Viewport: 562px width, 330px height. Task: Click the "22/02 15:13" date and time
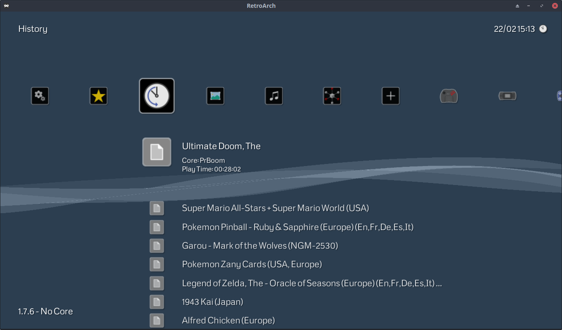[514, 29]
